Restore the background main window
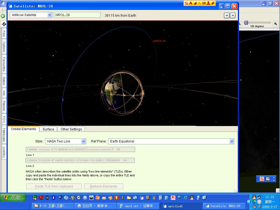This screenshot has height=210, width=280. click(270, 3)
